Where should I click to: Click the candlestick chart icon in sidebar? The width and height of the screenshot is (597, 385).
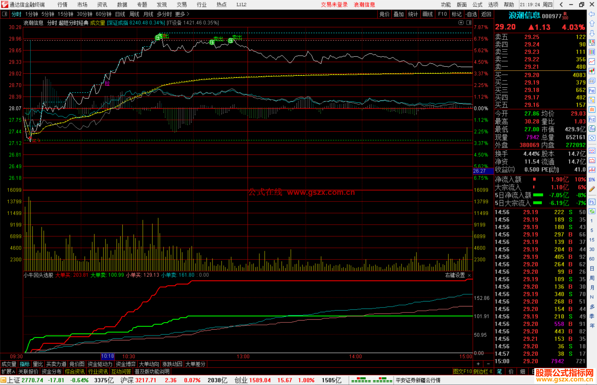click(x=592, y=71)
